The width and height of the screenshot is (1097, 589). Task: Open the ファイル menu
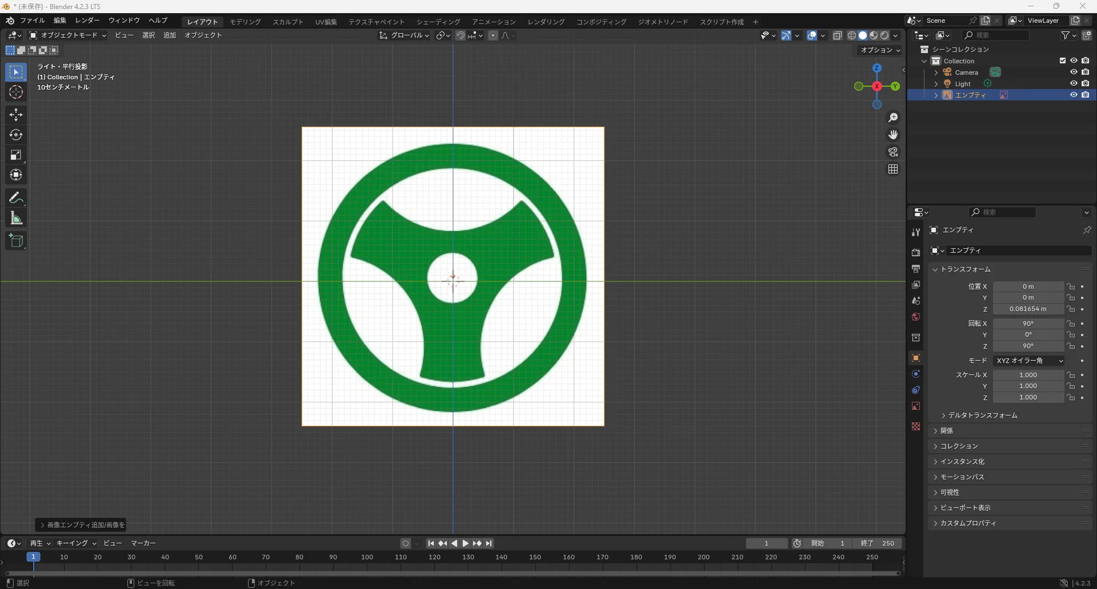32,21
